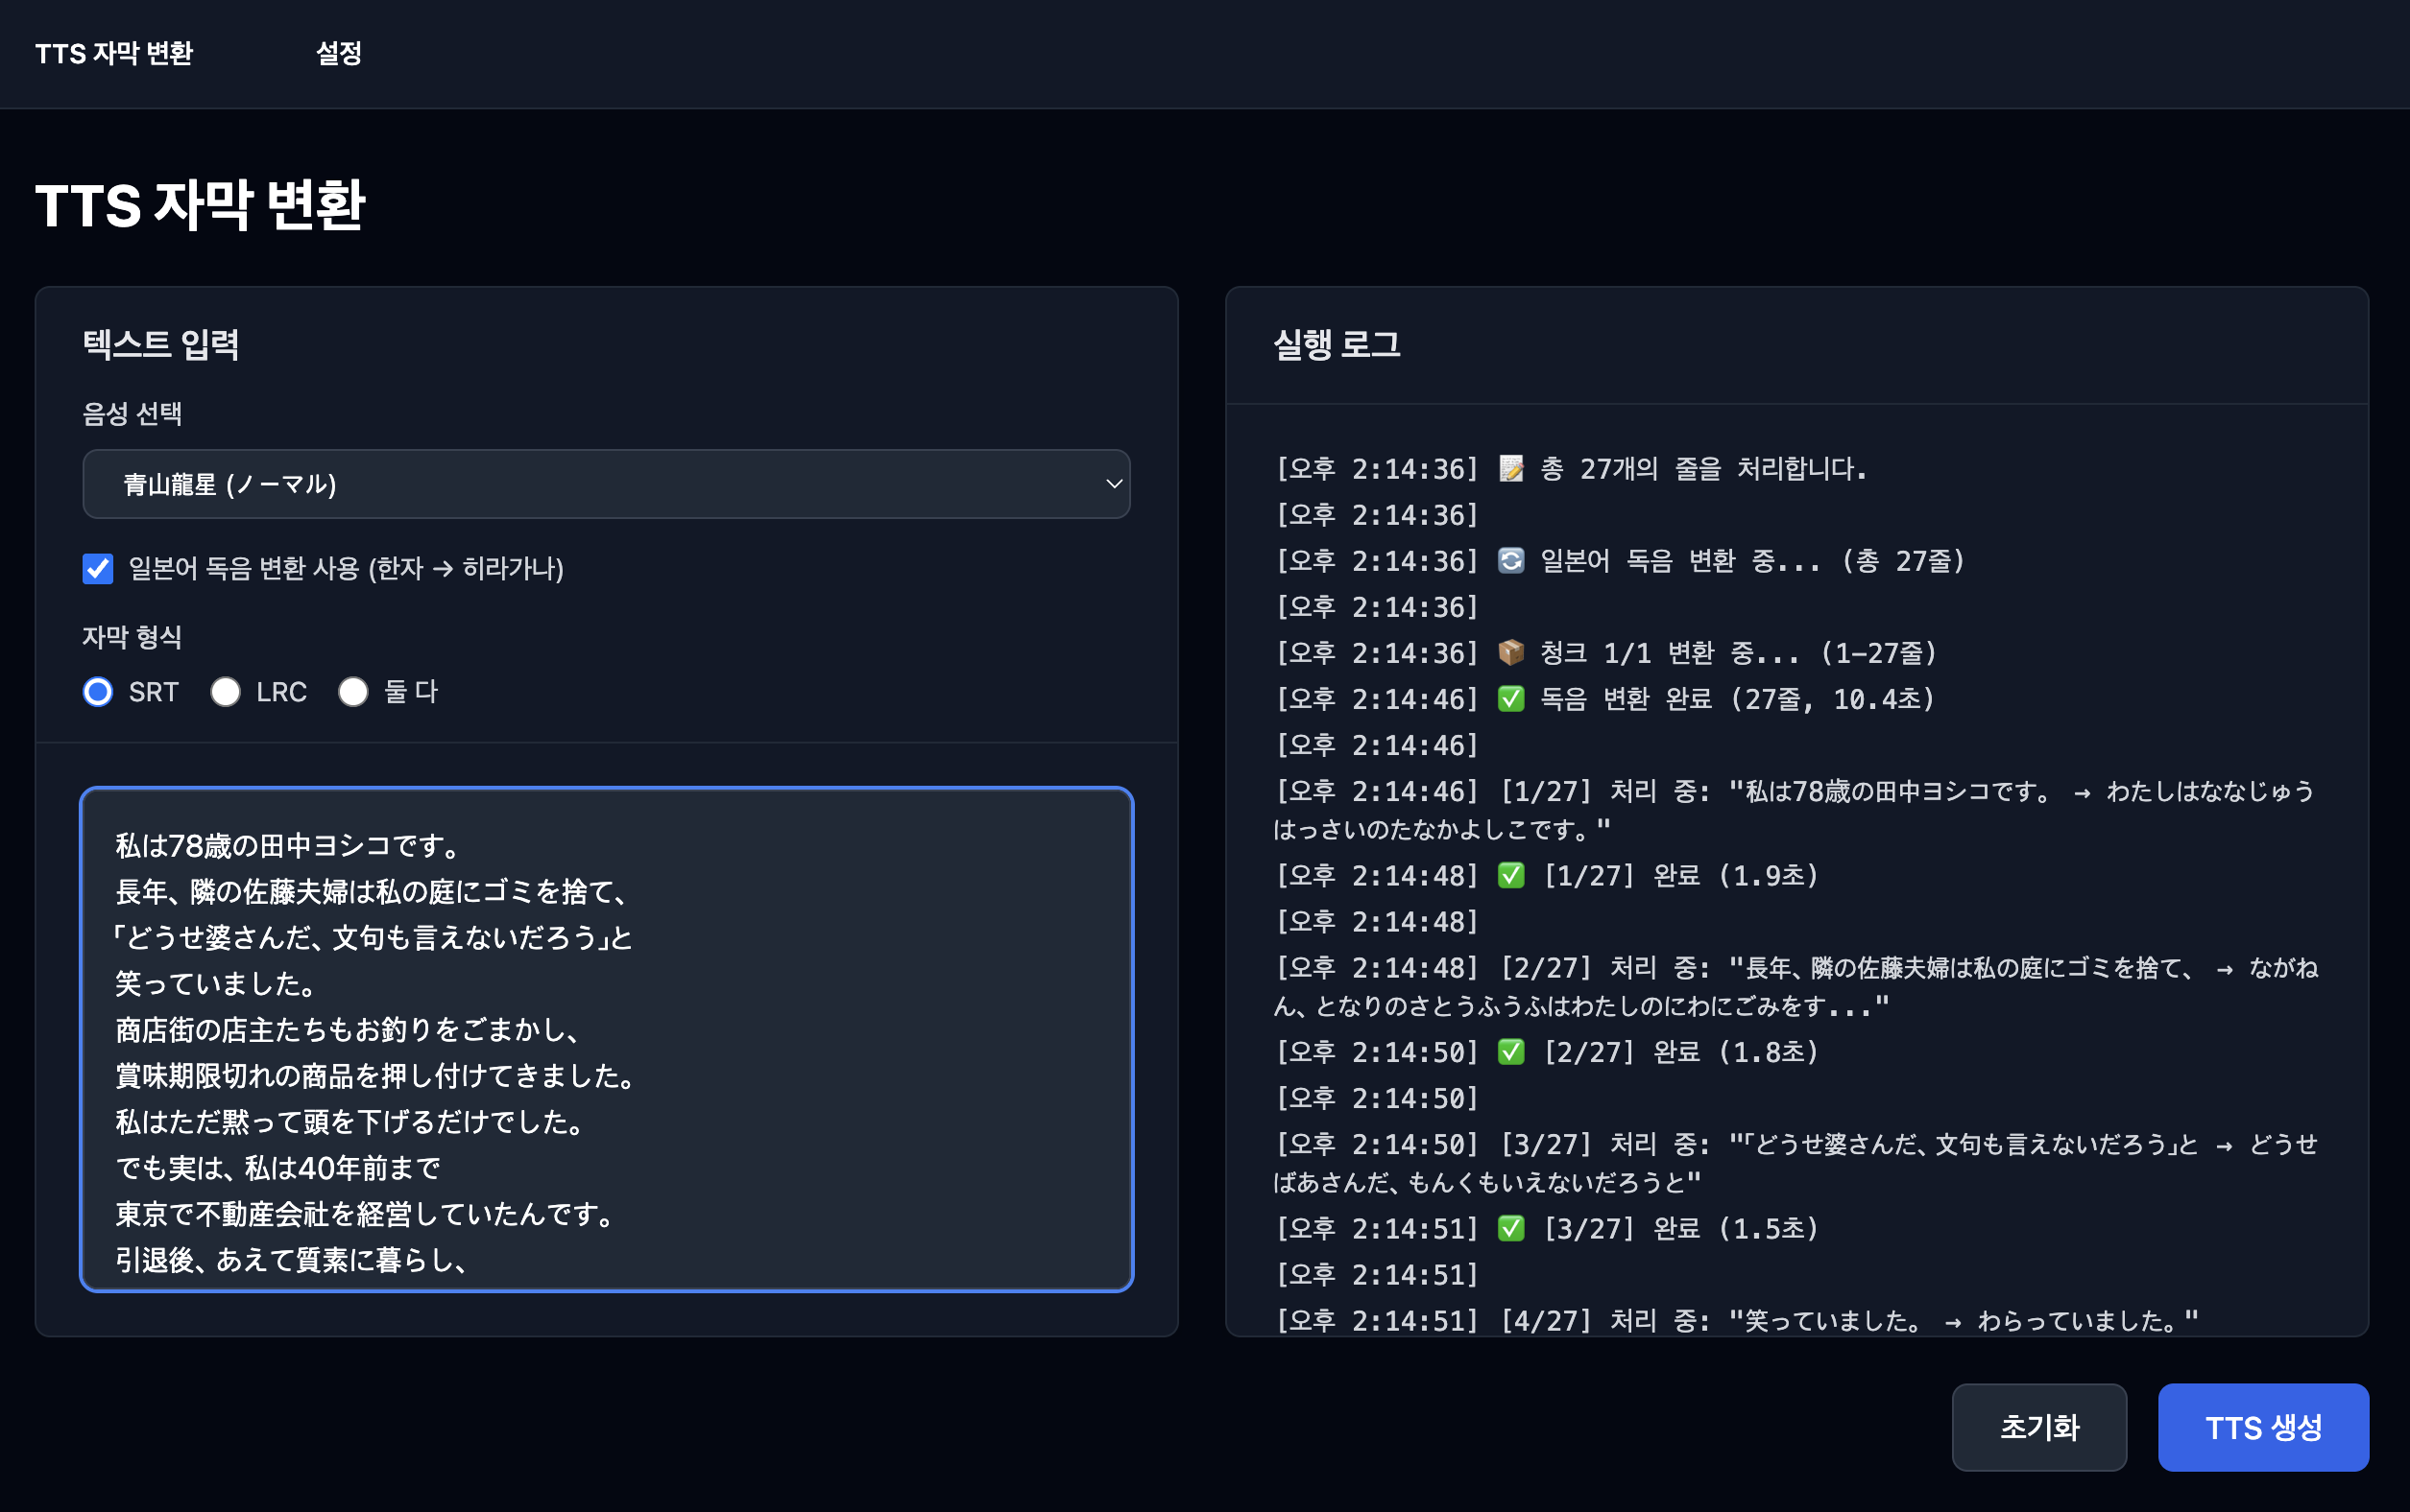Select the SRT subtitle format radio
This screenshot has width=2410, height=1512.
click(98, 692)
